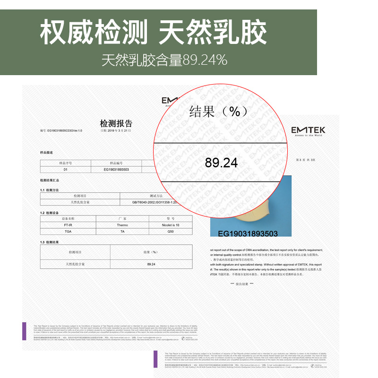Click '天然乳胶含量' in the 1.3 results table
The width and height of the screenshot is (378, 378).
tap(75, 264)
